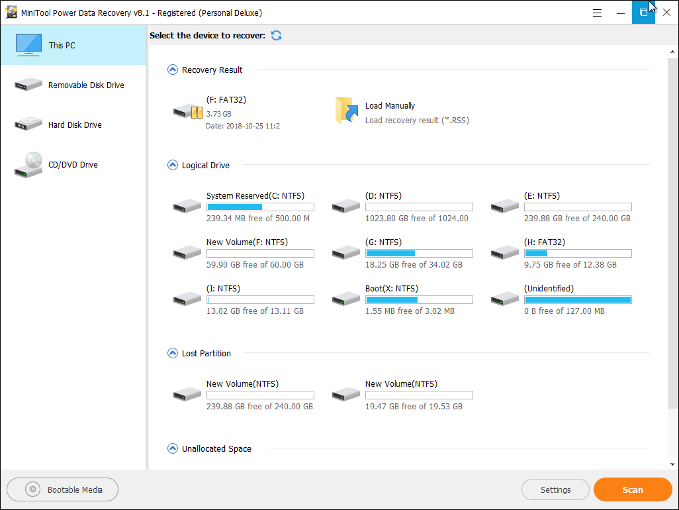Refresh the device list

point(276,36)
